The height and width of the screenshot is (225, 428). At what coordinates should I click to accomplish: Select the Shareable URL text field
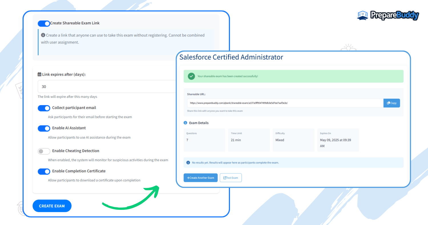pyautogui.click(x=285, y=103)
